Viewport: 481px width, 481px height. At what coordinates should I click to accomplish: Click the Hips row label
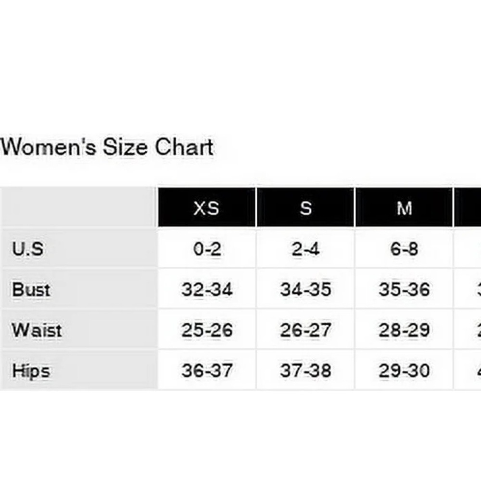[x=31, y=371]
